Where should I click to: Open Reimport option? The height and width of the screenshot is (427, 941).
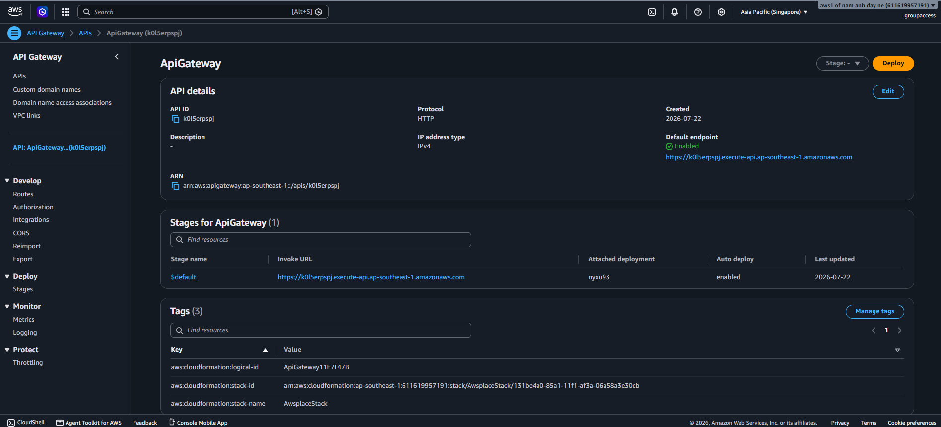tap(27, 246)
